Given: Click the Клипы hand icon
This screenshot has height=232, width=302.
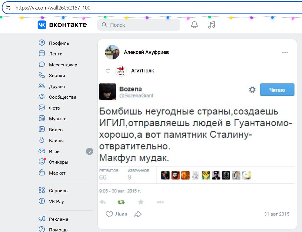Looking at the screenshot, I should click(42, 140).
